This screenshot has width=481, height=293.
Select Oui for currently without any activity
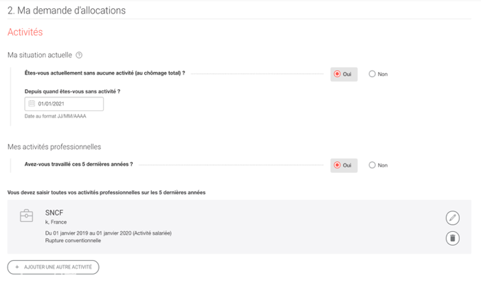pos(344,74)
